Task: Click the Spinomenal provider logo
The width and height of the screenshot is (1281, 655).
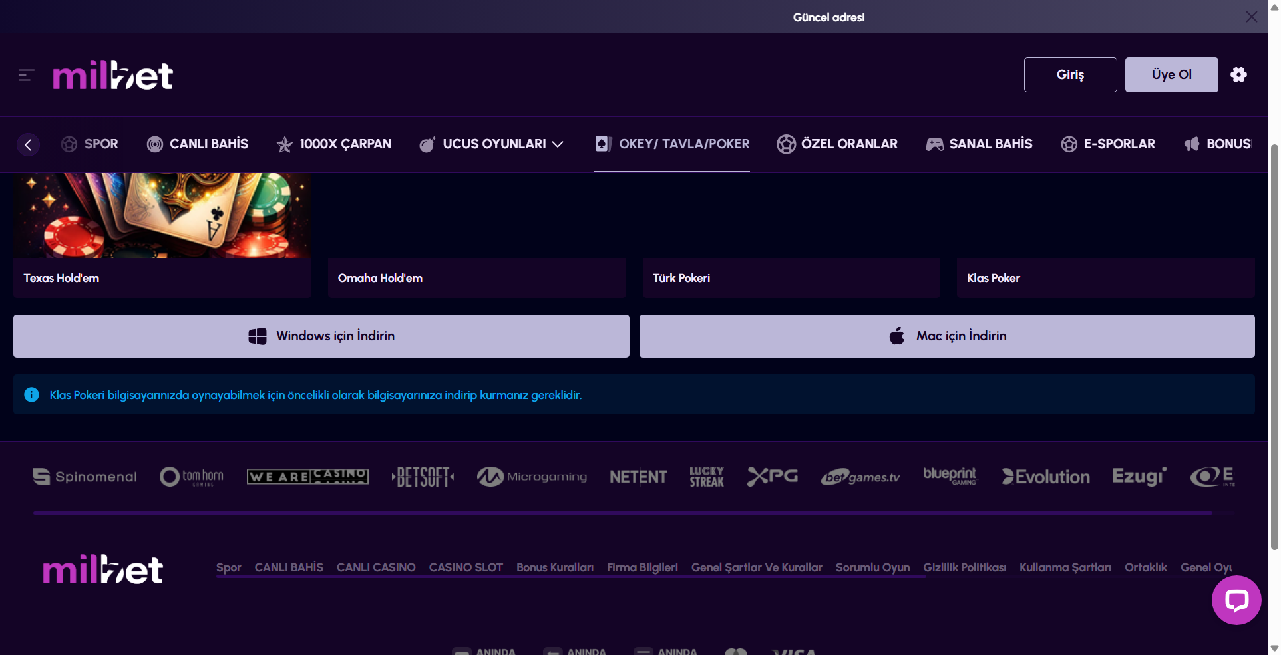Action: coord(85,477)
